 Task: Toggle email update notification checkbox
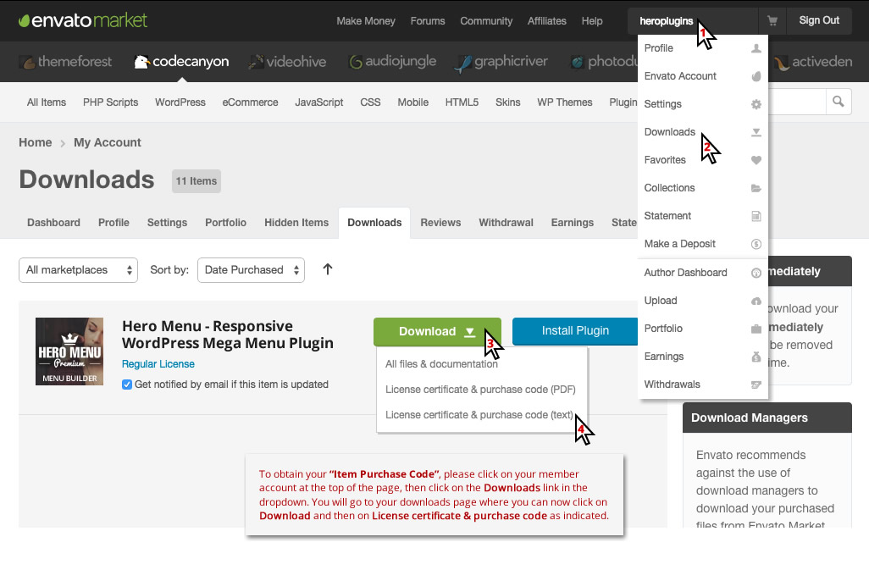point(127,385)
